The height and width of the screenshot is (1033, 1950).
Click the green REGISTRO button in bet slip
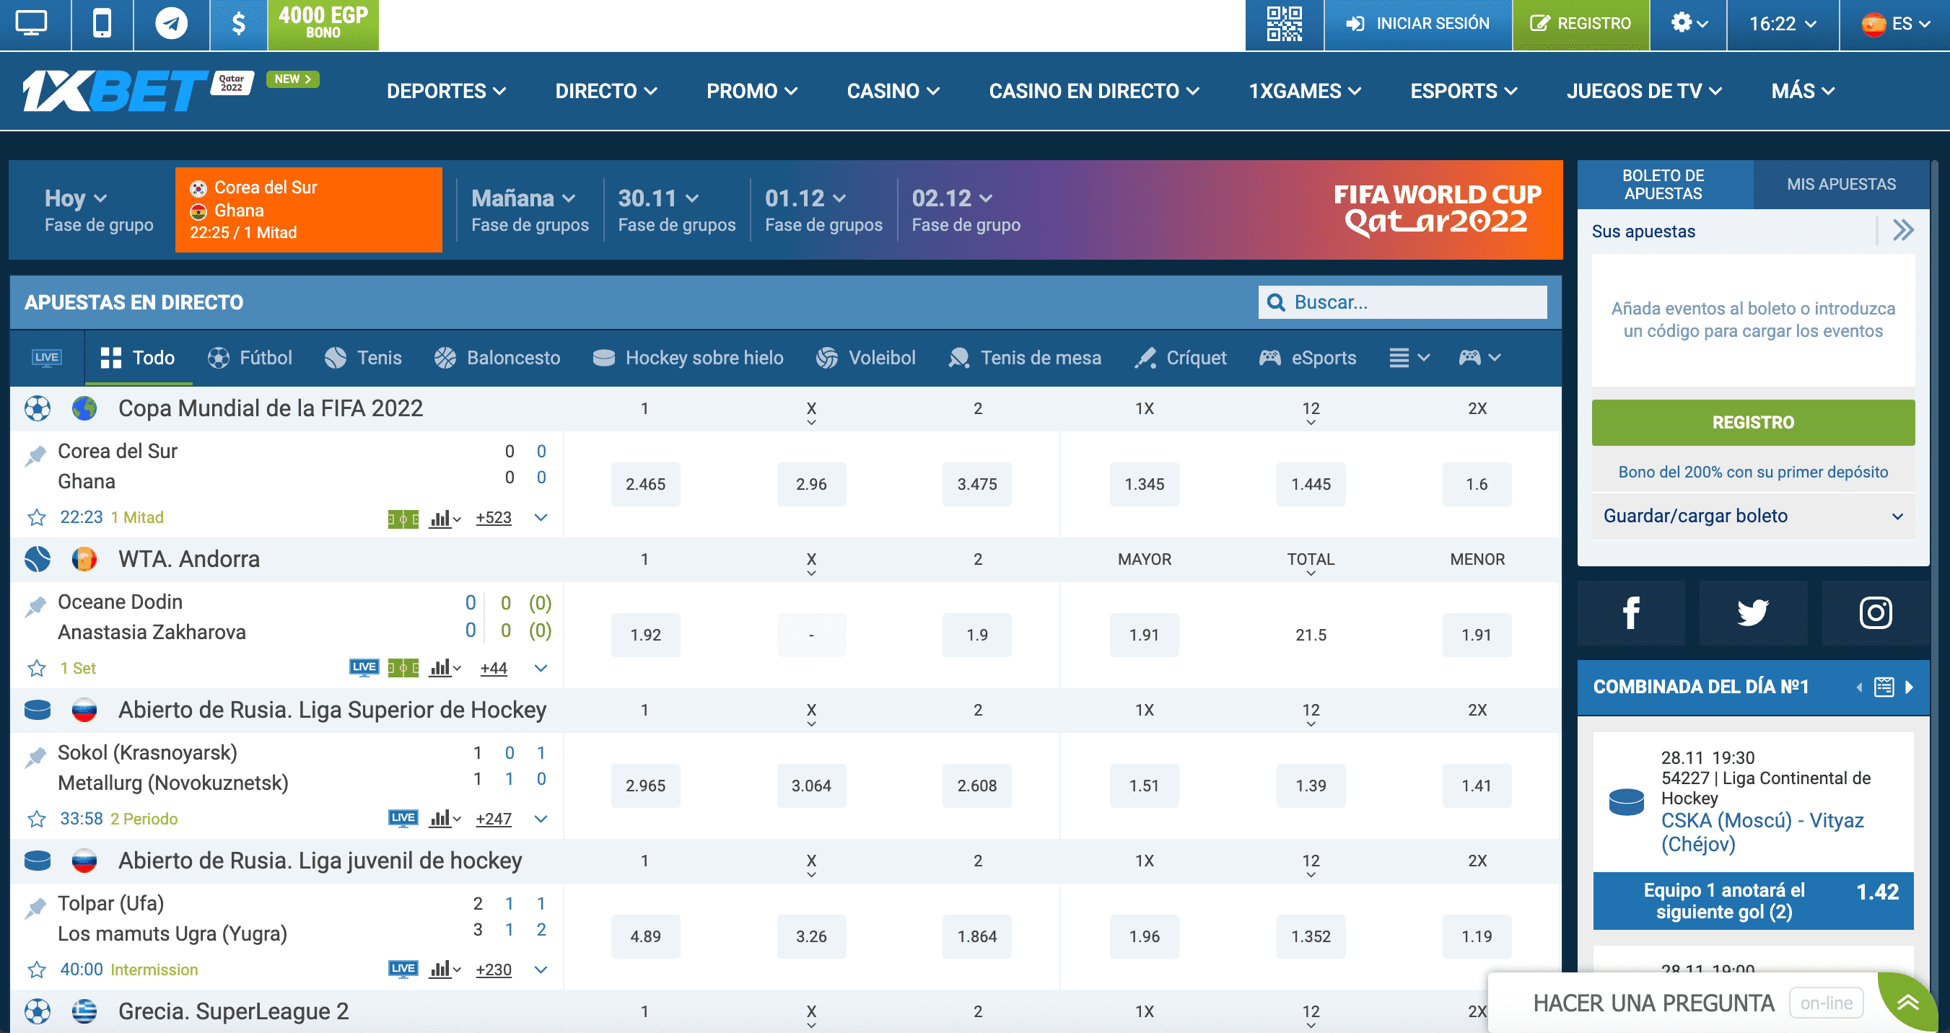[1753, 422]
